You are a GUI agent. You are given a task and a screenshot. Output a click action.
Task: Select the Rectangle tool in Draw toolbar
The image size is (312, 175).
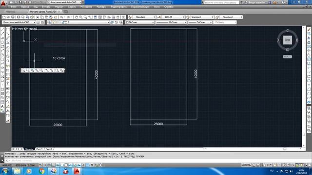pyautogui.click(x=2, y=47)
